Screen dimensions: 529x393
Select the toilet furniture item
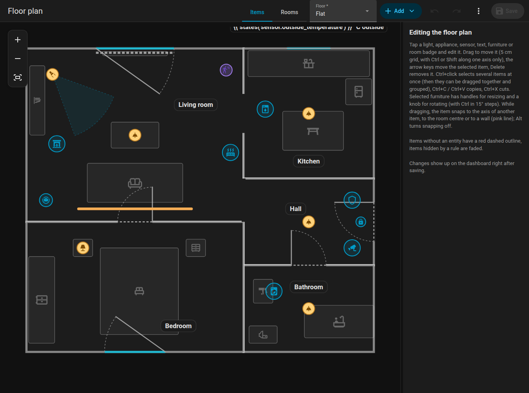[263, 335]
